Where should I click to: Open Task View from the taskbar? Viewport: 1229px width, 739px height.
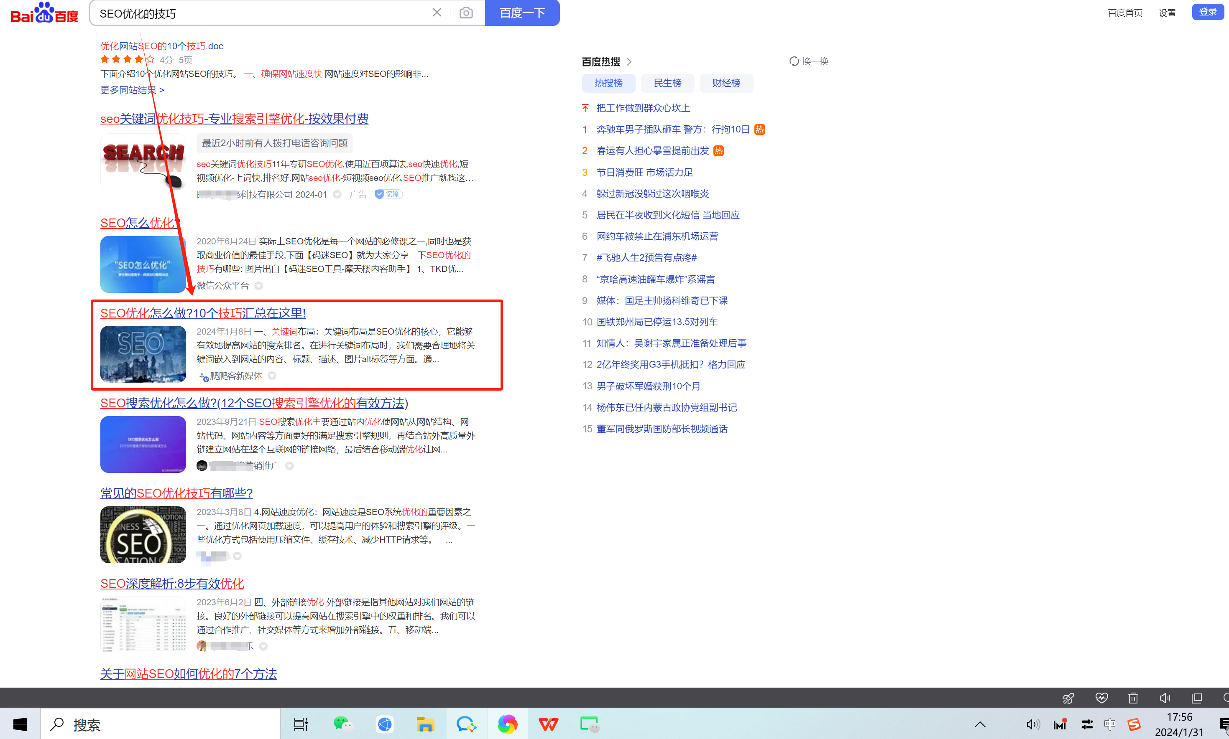pyautogui.click(x=301, y=724)
